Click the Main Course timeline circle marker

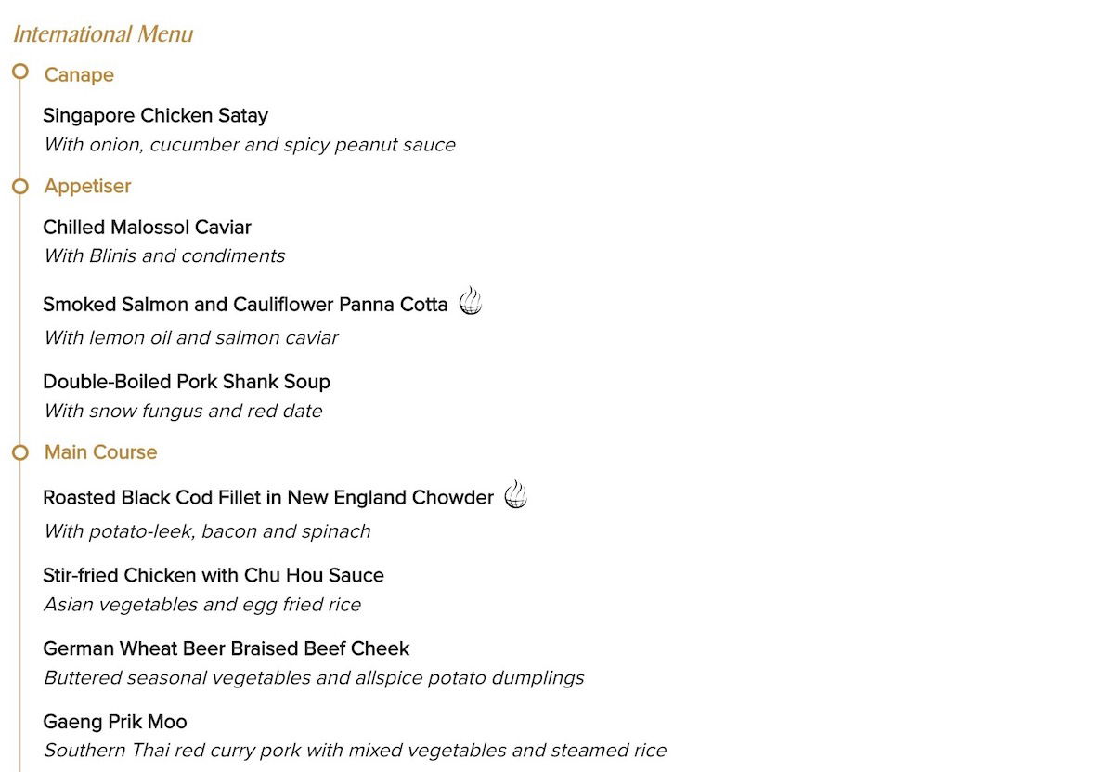coord(20,452)
